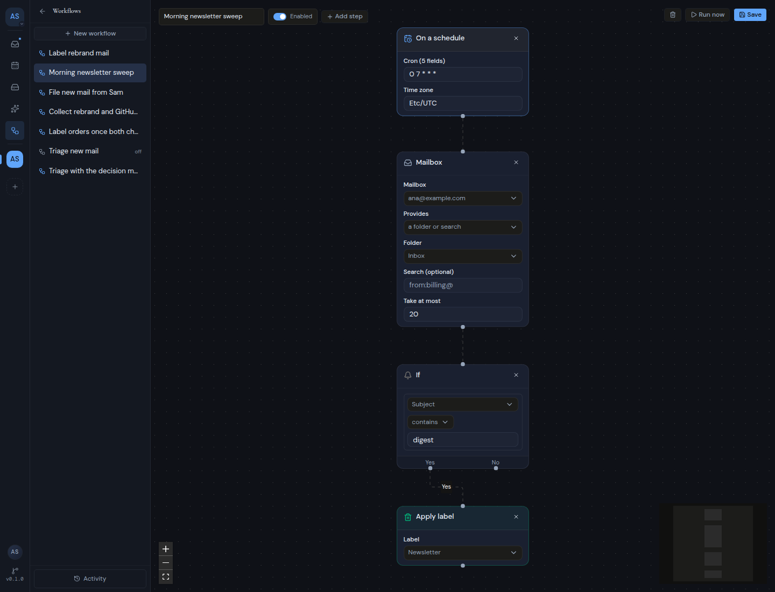
Task: Click the Search (optional) field
Action: (463, 285)
